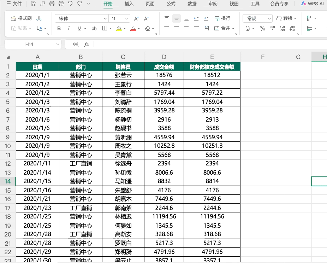Viewport: 327px width, 263px height.
Task: Toggle underline formatting
Action: point(79,28)
